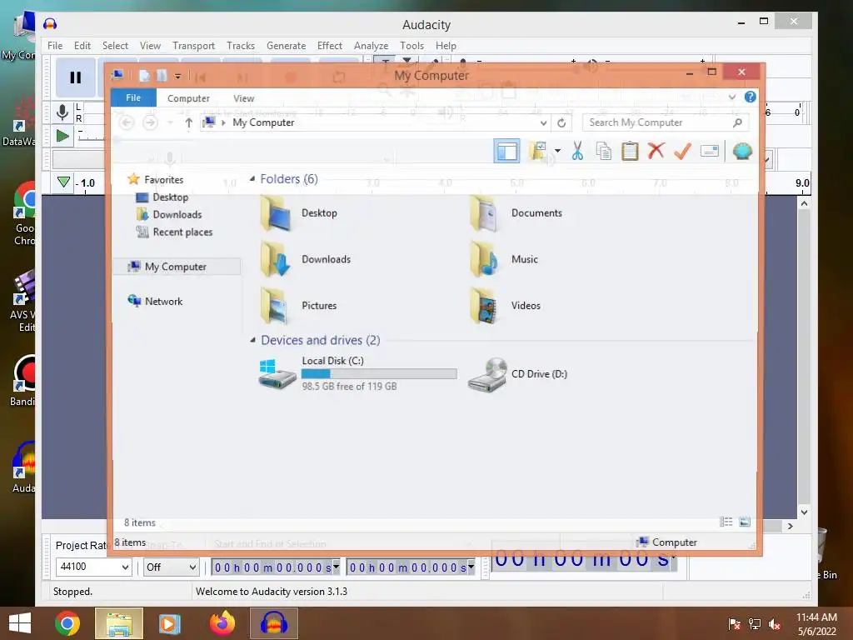Open the File tab in My Computer
Viewport: 853px width, 640px height.
pyautogui.click(x=133, y=98)
